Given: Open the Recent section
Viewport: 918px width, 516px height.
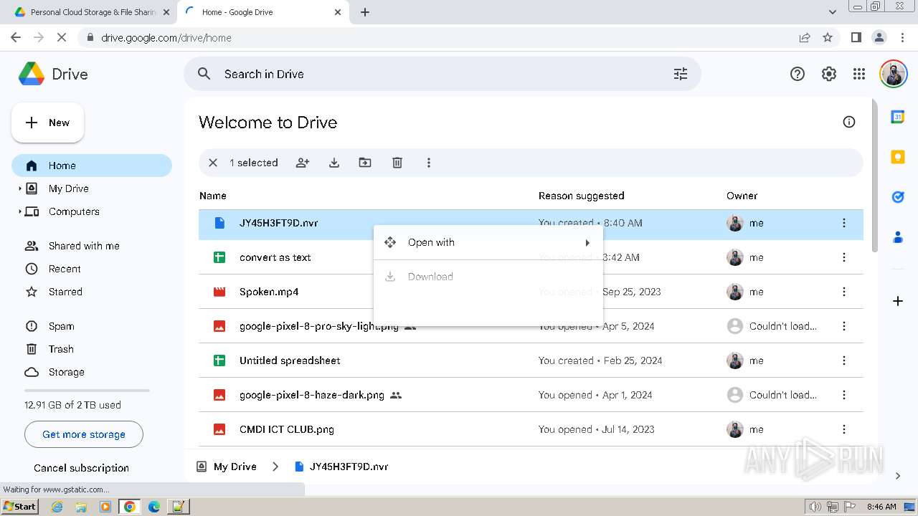Looking at the screenshot, I should click(65, 269).
